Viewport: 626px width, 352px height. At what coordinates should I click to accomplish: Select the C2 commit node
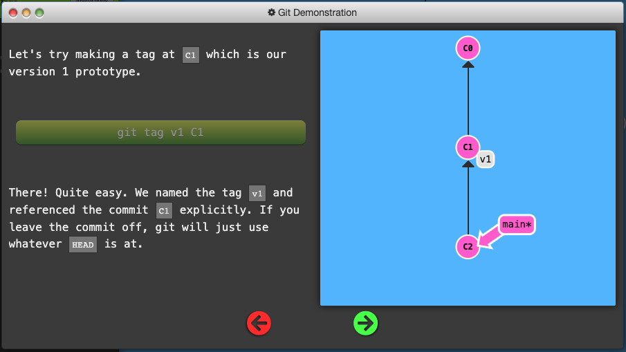click(468, 247)
